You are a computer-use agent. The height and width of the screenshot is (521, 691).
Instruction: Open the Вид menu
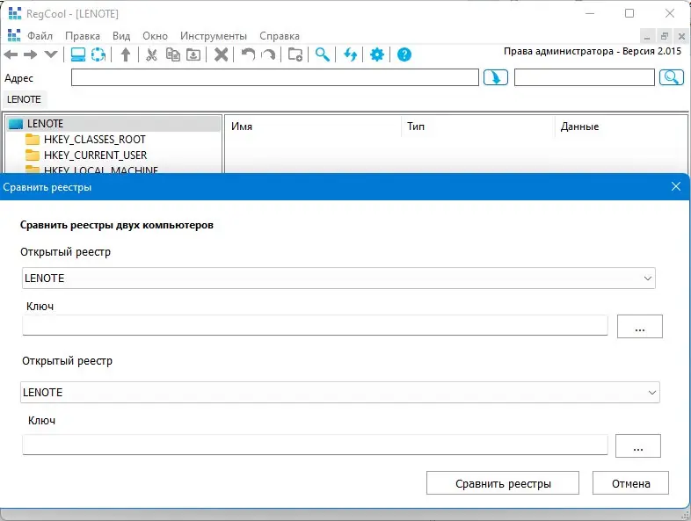click(121, 36)
